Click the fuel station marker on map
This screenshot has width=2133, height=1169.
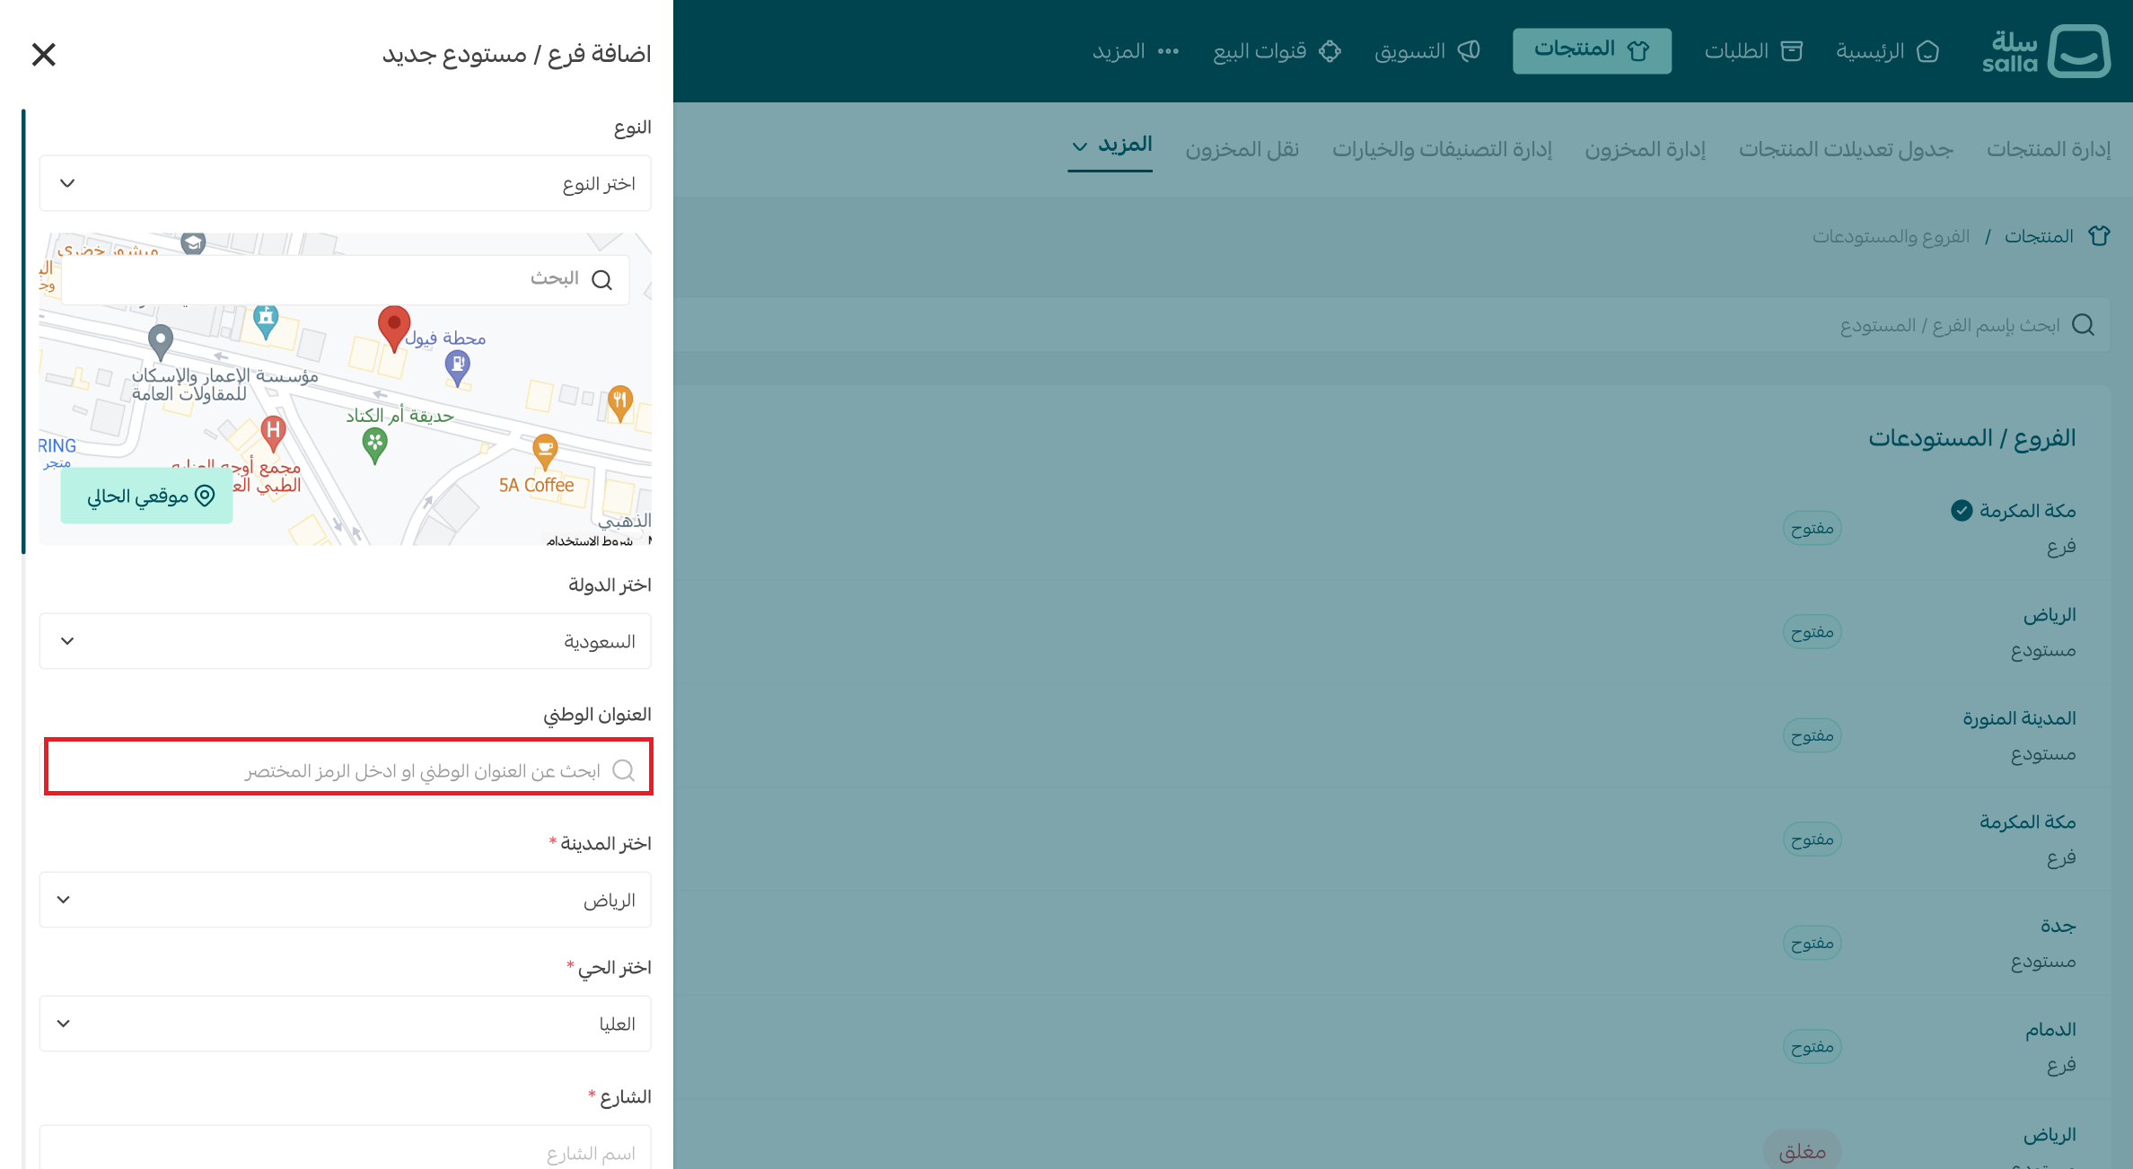click(x=458, y=365)
